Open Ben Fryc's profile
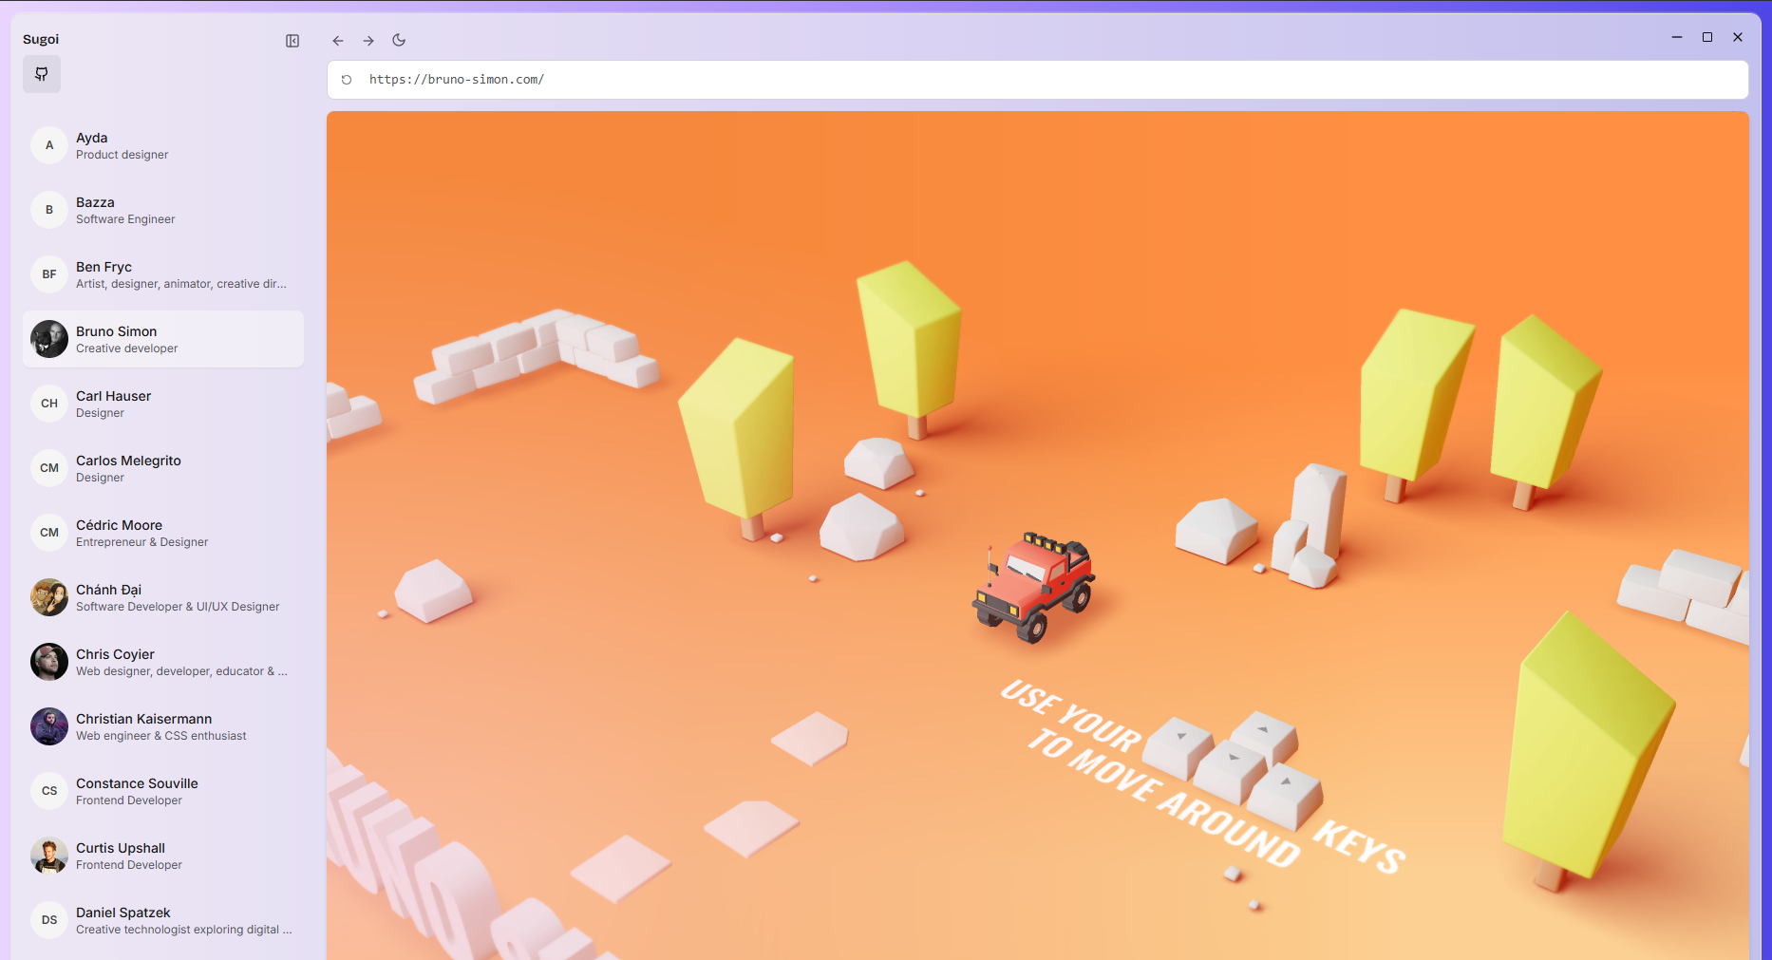Viewport: 1772px width, 960px height. (163, 274)
